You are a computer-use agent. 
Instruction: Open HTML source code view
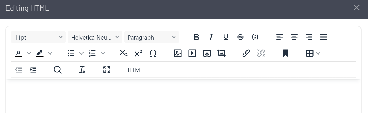tap(135, 70)
